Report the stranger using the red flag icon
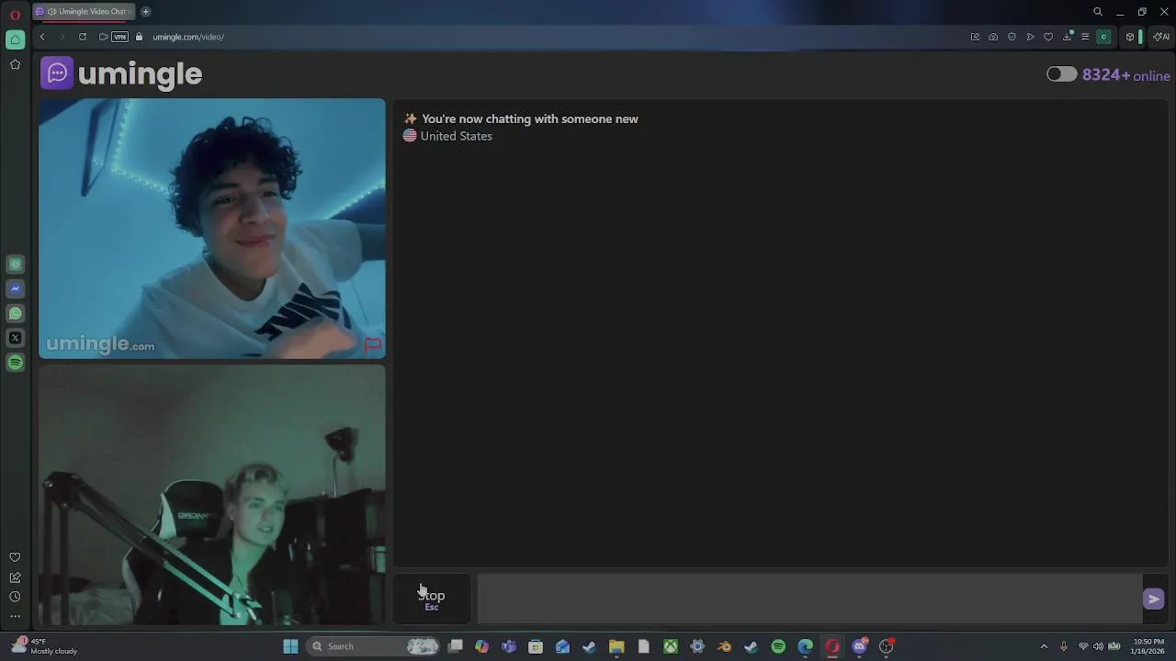This screenshot has width=1176, height=661. tap(372, 345)
